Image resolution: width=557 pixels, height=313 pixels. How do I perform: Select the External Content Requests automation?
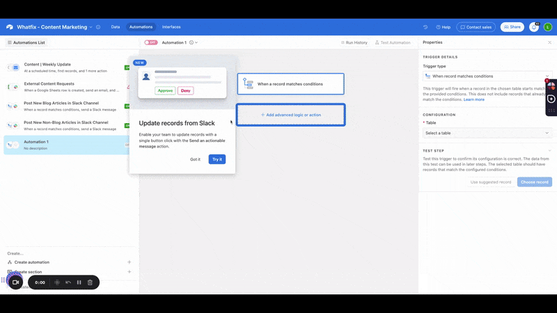click(x=67, y=87)
